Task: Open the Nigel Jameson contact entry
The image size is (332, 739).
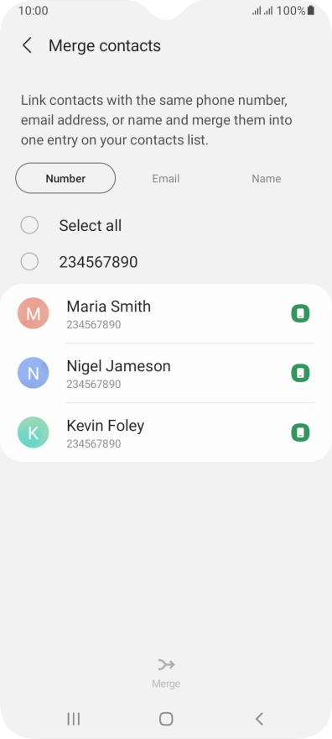Action: pos(166,373)
